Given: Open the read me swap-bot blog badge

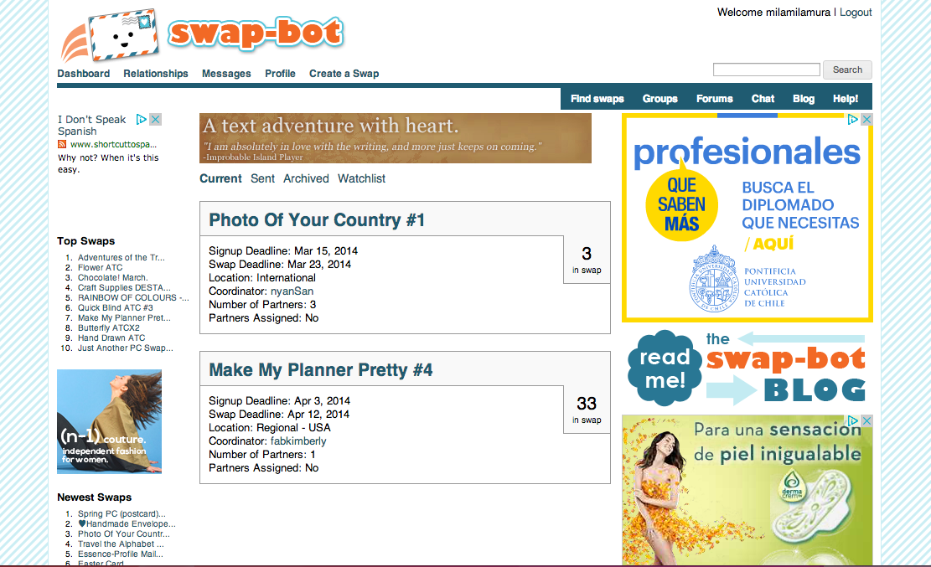Looking at the screenshot, I should click(746, 369).
